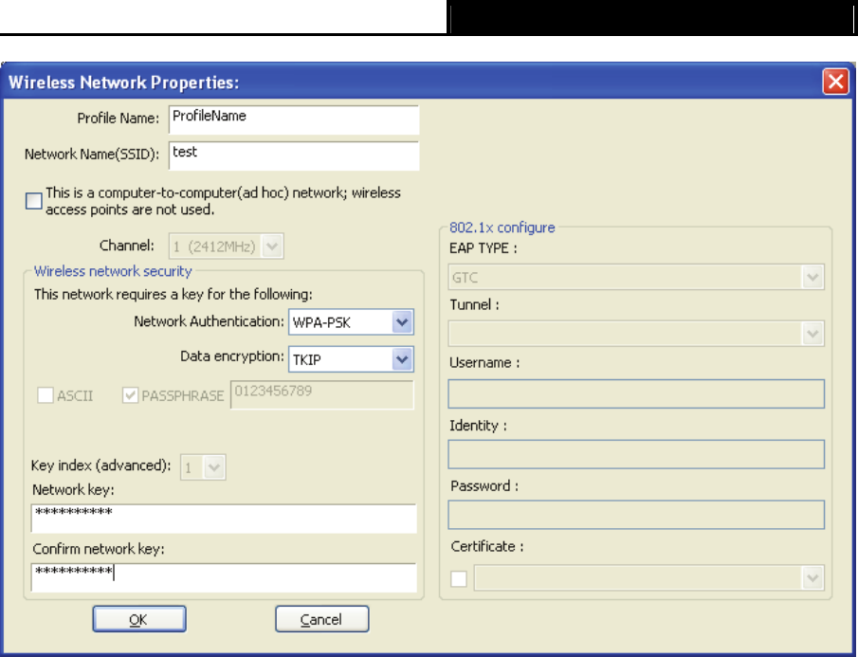858x657 pixels.
Task: Open the Channel dropdown
Action: pos(226,246)
